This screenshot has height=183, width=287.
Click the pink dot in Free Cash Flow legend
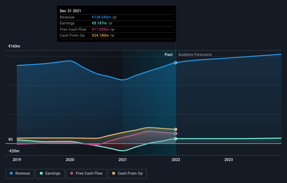click(72, 173)
